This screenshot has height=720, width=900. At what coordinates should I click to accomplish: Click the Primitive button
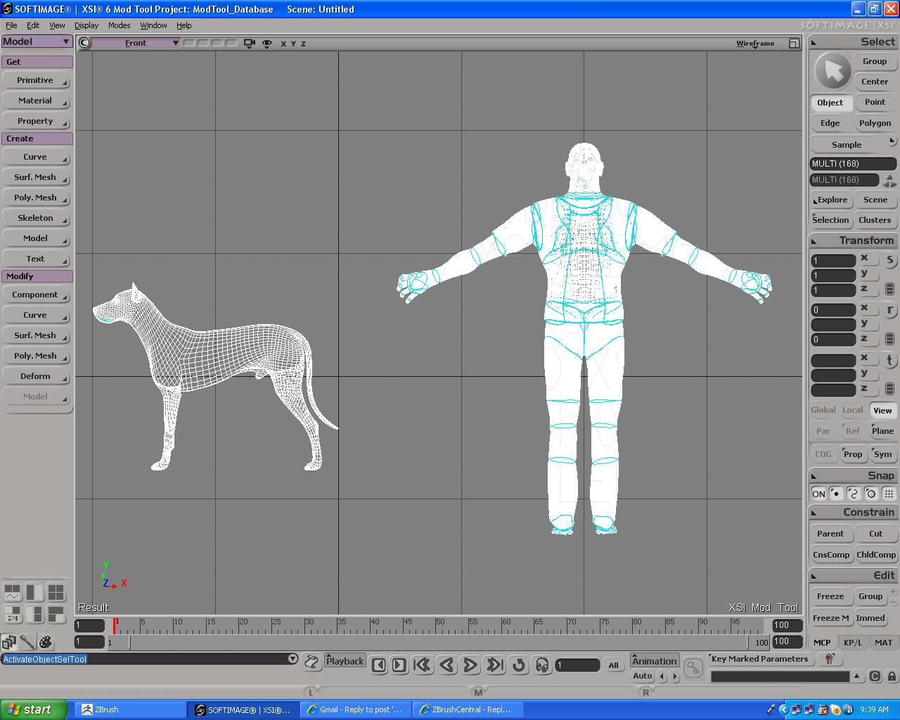[36, 80]
